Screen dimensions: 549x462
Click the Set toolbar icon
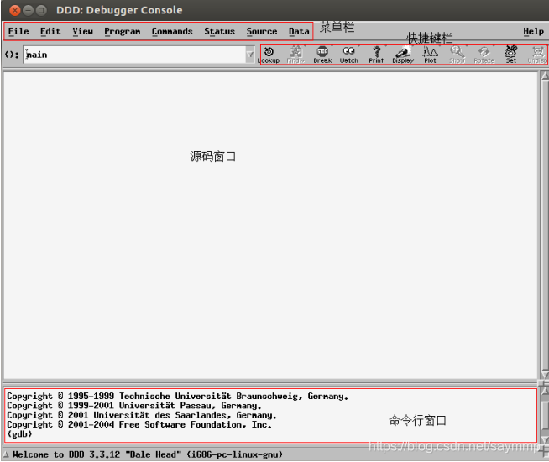pos(511,55)
